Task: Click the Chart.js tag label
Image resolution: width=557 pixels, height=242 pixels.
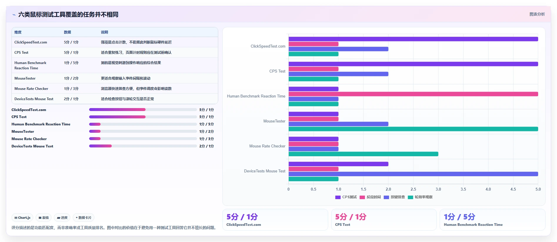Action: click(24, 218)
